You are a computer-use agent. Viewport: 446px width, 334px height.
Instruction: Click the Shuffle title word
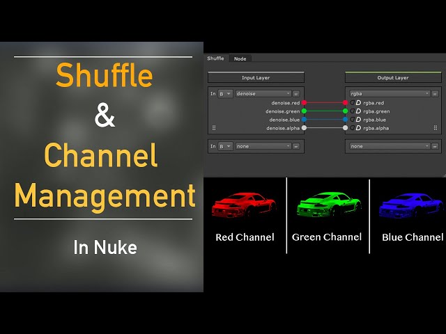(105, 75)
